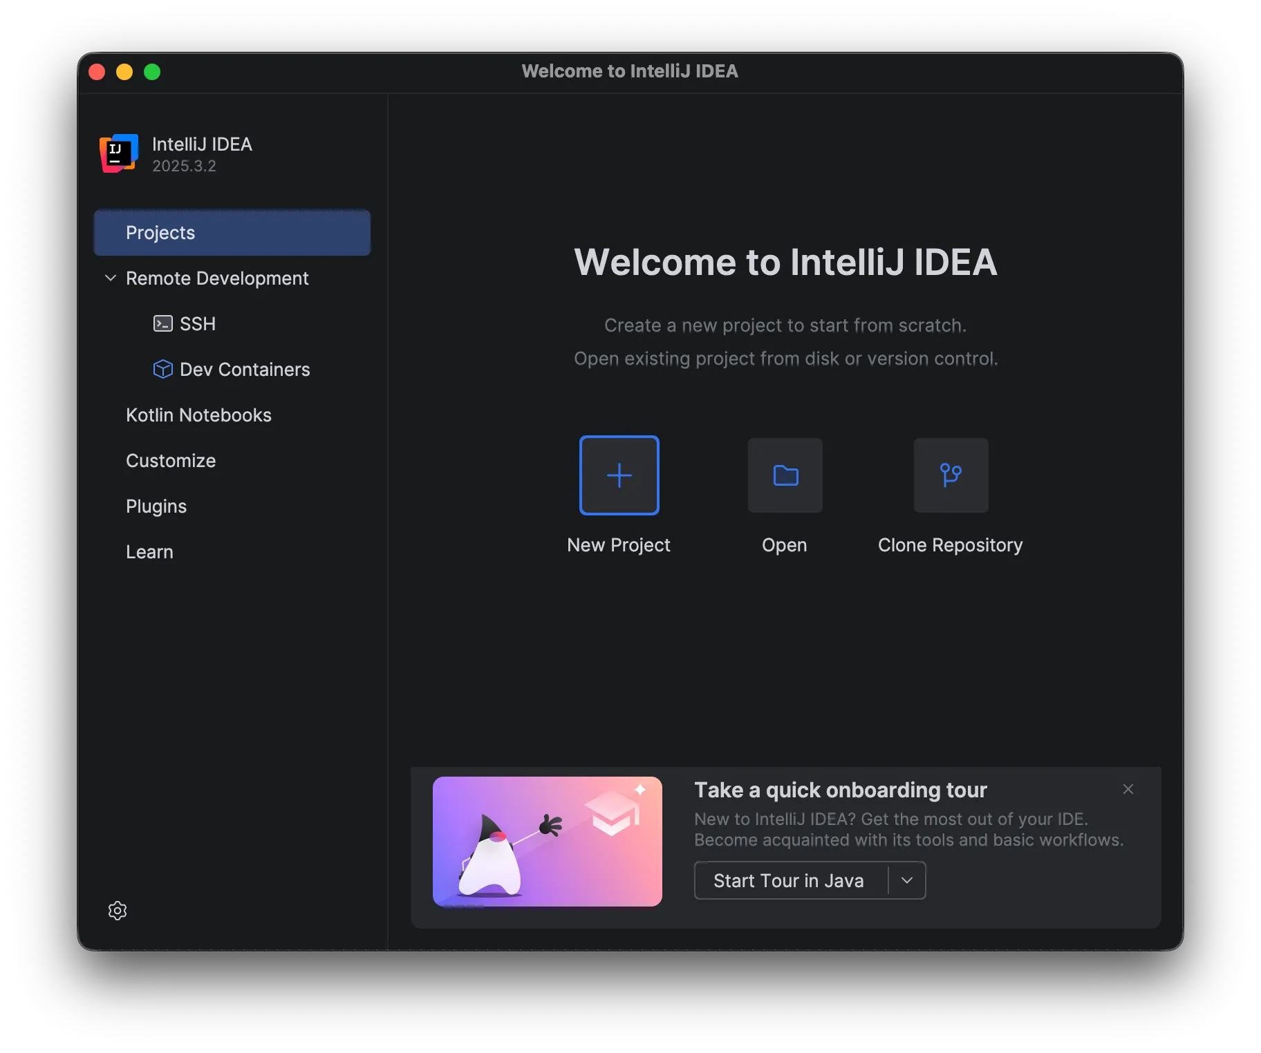The image size is (1261, 1053).
Task: Click Open to browse for a project
Action: [x=785, y=475]
